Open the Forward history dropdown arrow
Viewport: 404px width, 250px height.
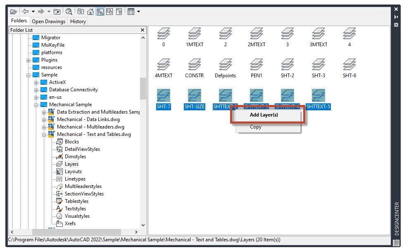click(49, 12)
